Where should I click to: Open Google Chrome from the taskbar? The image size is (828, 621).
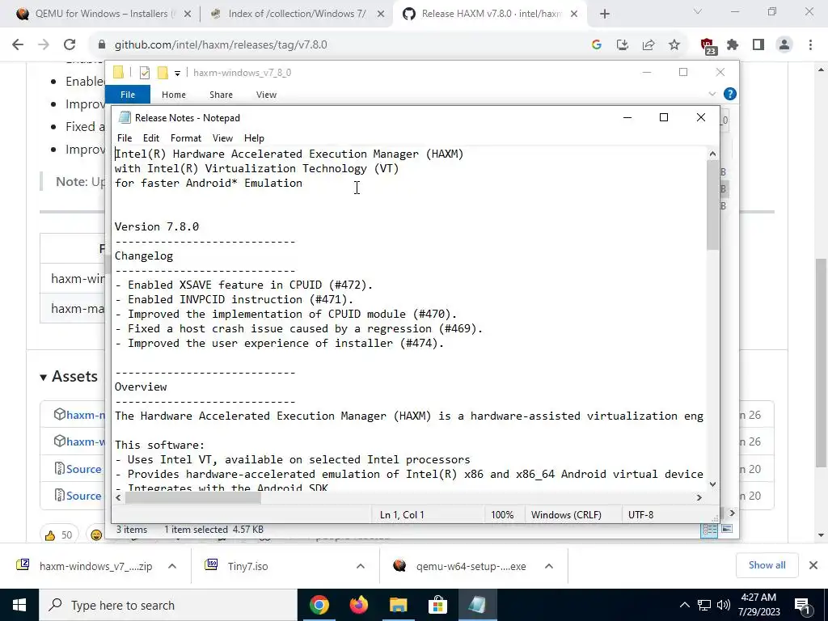pos(319,605)
